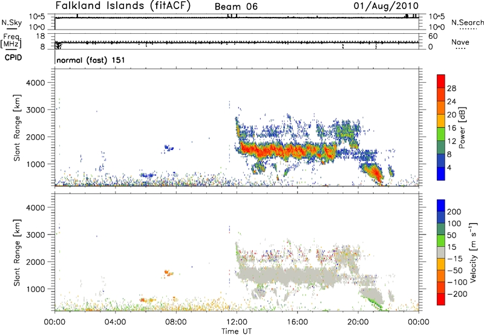Screen dimensions: 484x335
Task: Click the 'normal (fast) 151' mode text
Action: coord(91,60)
